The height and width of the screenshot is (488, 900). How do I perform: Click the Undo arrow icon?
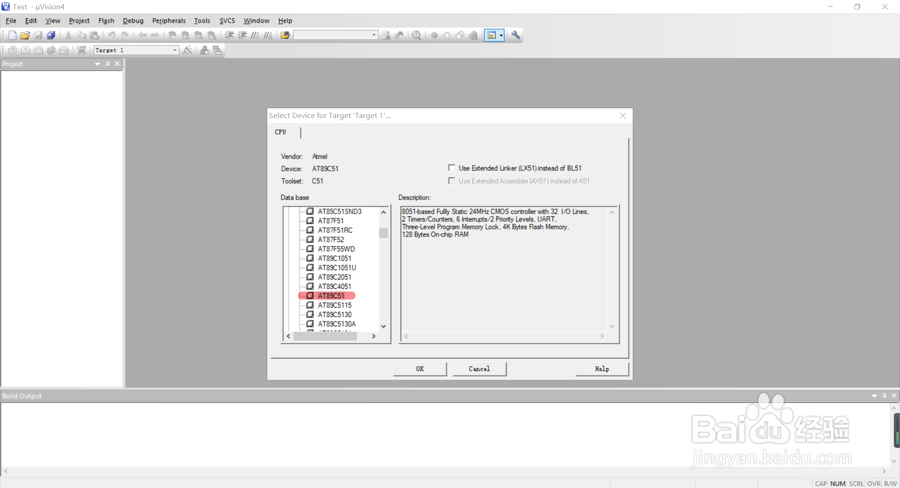click(112, 35)
